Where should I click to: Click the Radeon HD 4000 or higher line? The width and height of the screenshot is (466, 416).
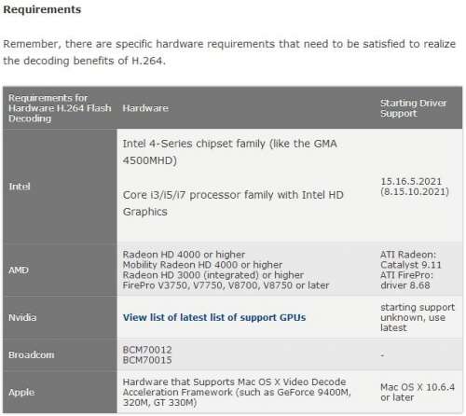click(x=184, y=255)
